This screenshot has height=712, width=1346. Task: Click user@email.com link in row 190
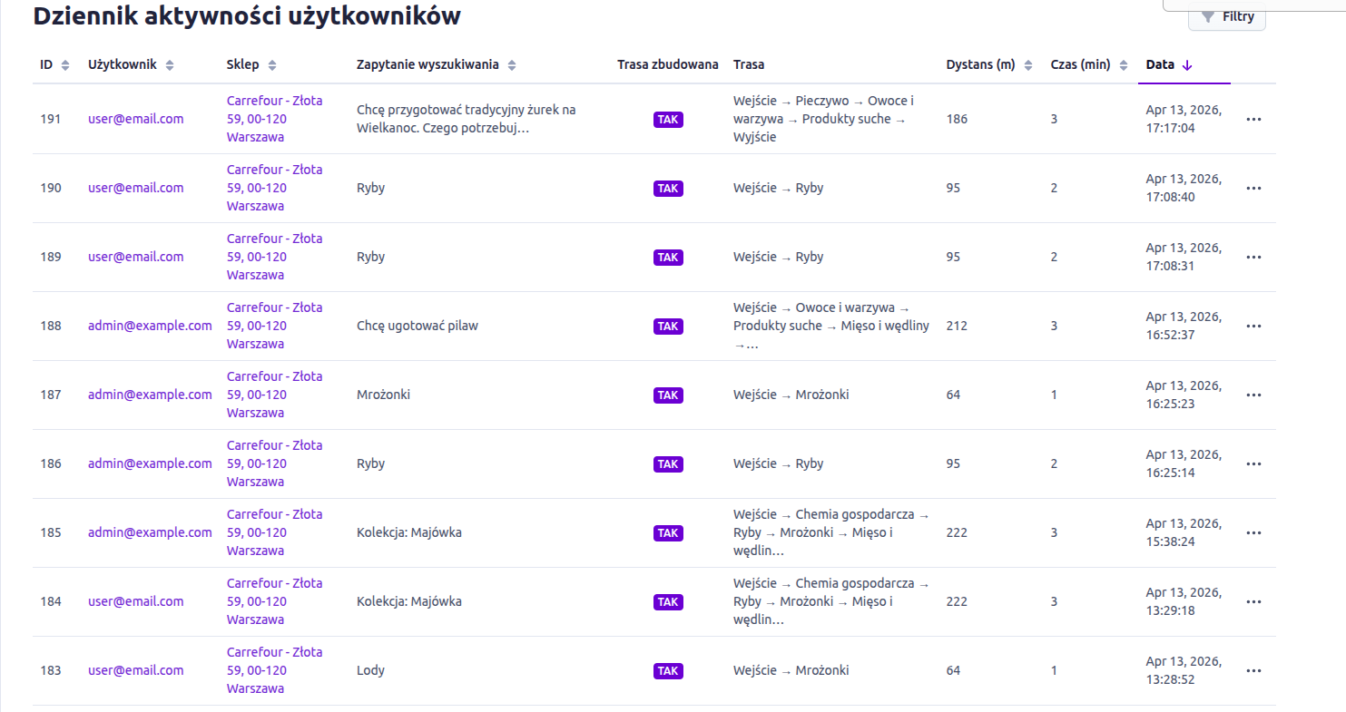tap(135, 188)
